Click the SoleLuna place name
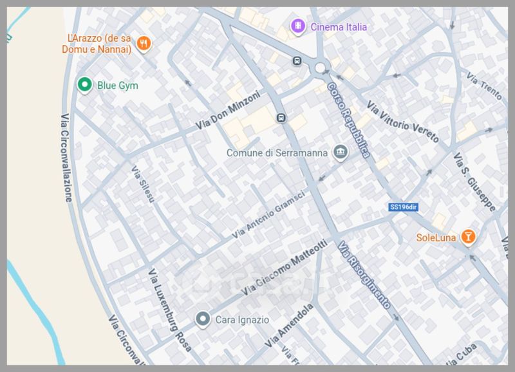The width and height of the screenshot is (515, 372). click(436, 237)
